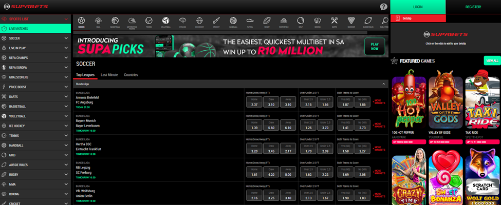
Task: Open Waterpolo icon
Action: pos(284,20)
